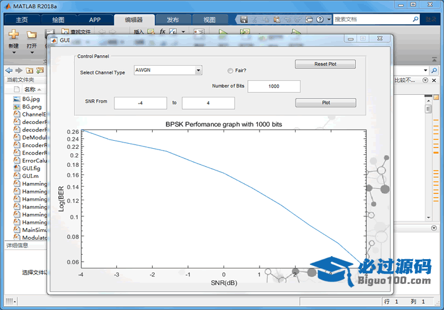Click the undo arrow in quick access toolbar
This screenshot has height=310, width=444.
288,19
